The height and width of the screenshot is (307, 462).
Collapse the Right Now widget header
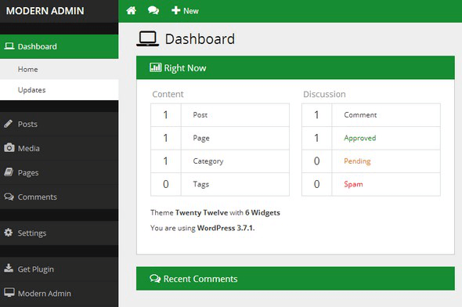295,68
